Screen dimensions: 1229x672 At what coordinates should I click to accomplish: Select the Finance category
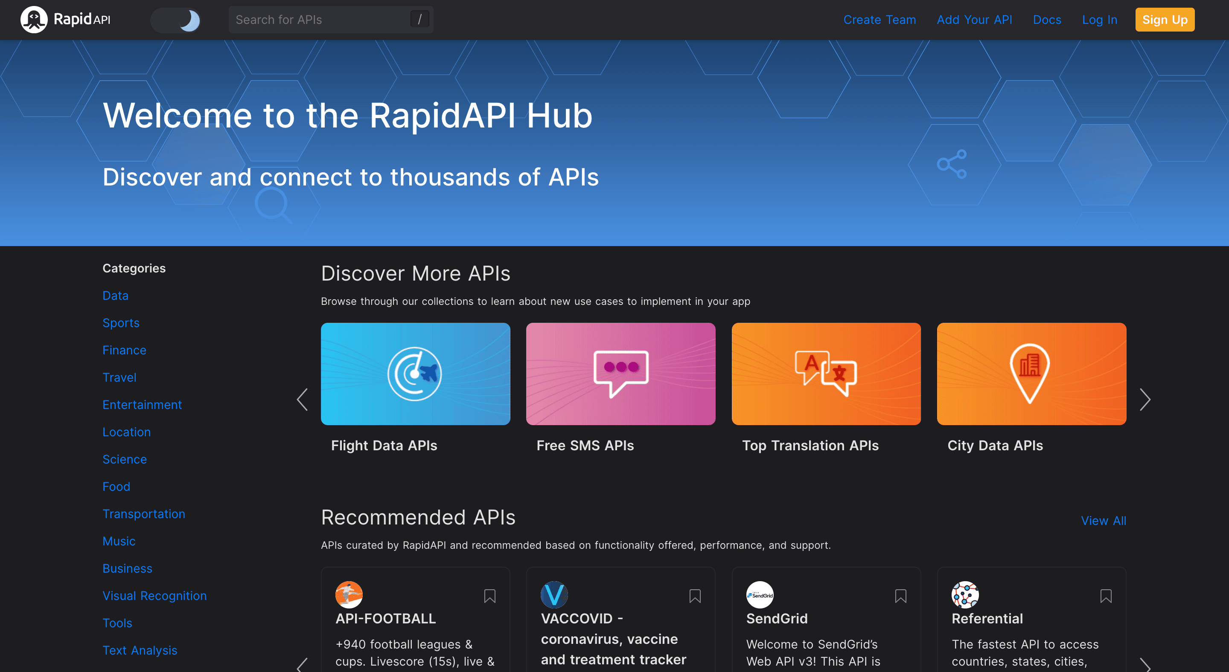(x=125, y=350)
